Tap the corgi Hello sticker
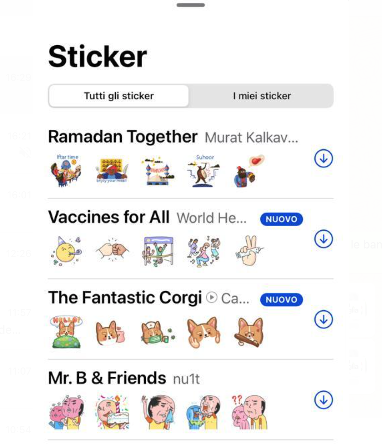382x448 pixels. point(66,332)
